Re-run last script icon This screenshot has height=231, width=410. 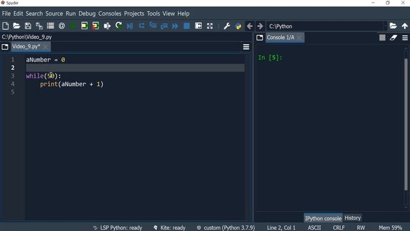pos(119,26)
